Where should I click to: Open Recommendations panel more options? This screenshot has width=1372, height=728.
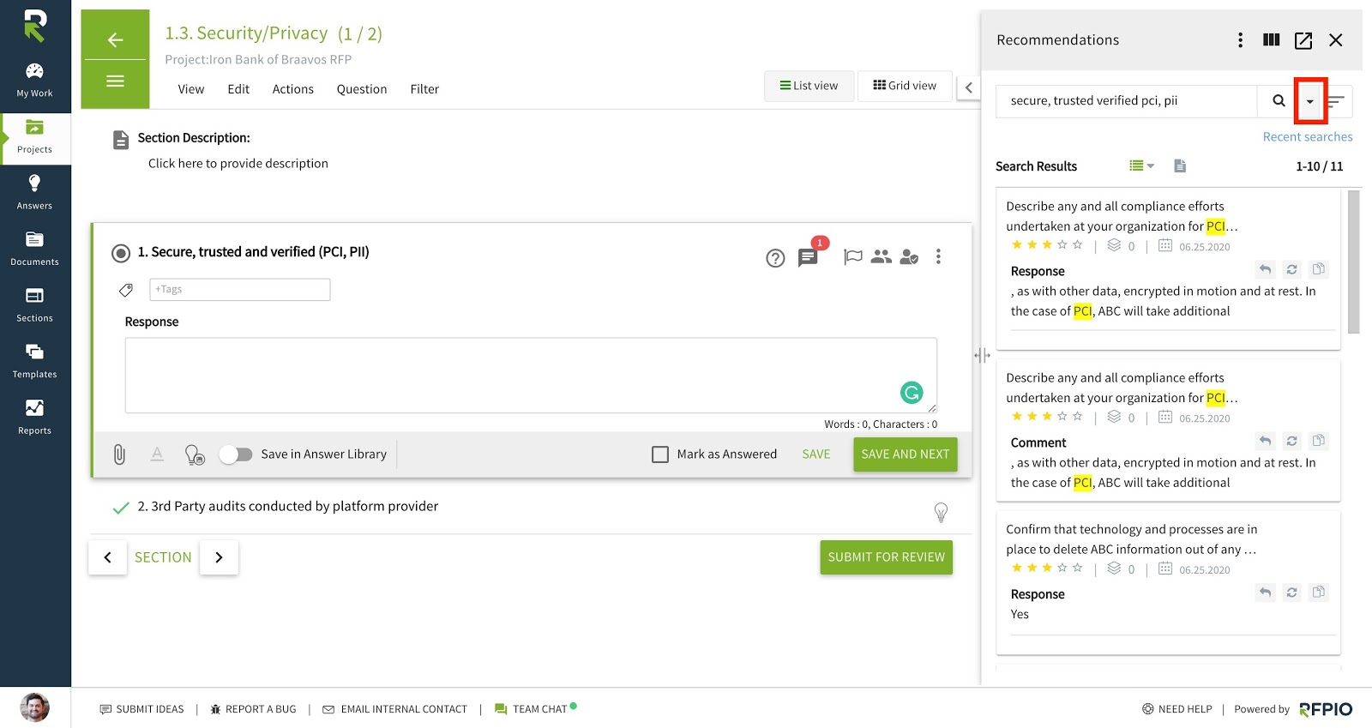click(x=1240, y=40)
